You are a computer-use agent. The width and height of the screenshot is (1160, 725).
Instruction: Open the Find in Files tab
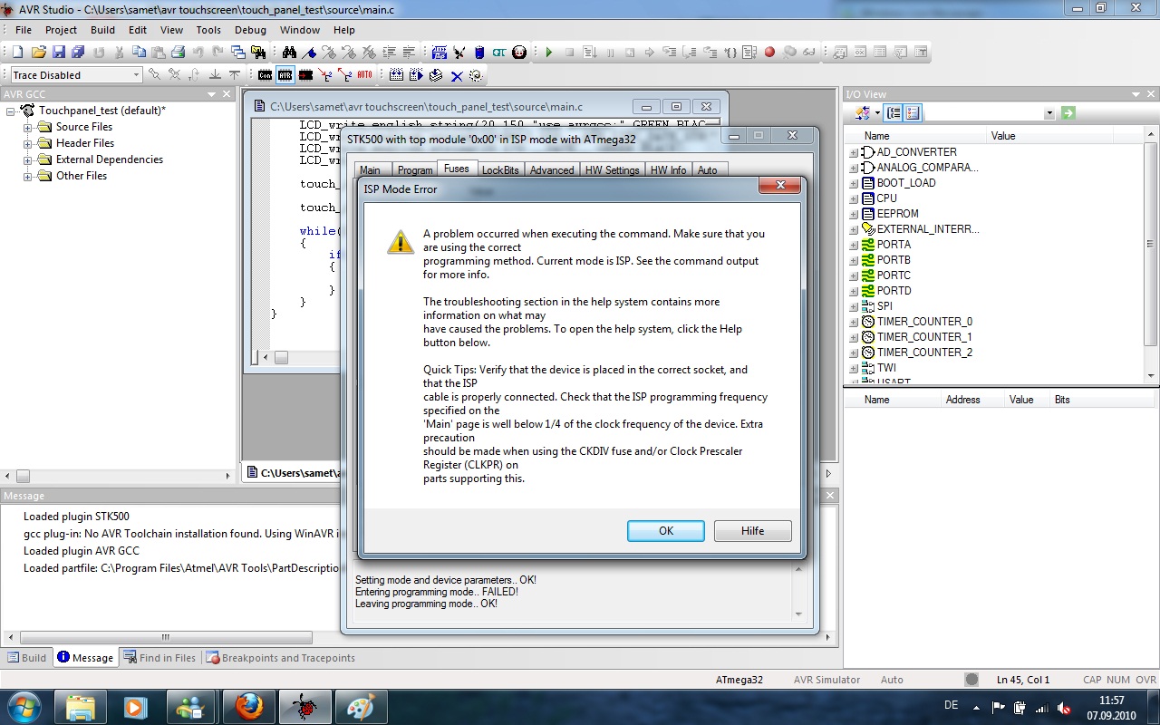click(159, 658)
